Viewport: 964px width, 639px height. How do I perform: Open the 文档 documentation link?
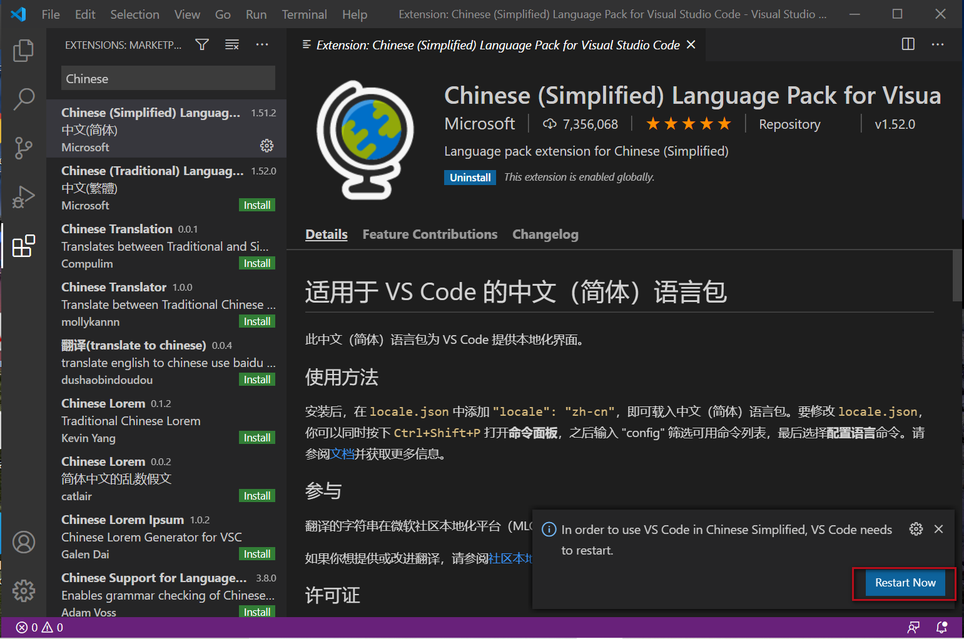(342, 454)
